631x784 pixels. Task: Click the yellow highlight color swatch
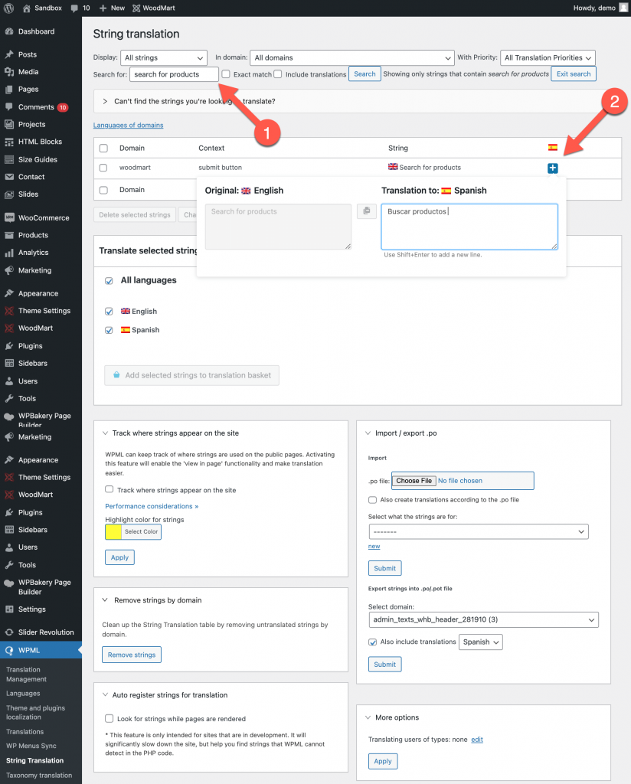113,532
